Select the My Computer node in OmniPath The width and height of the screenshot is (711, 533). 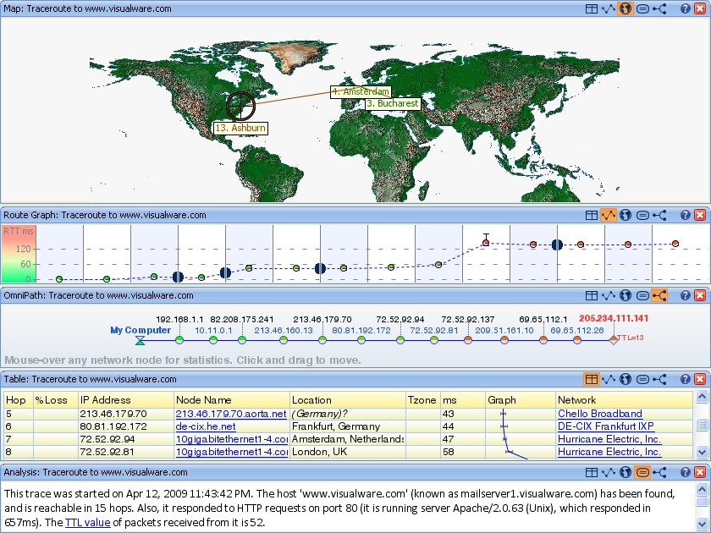click(141, 330)
